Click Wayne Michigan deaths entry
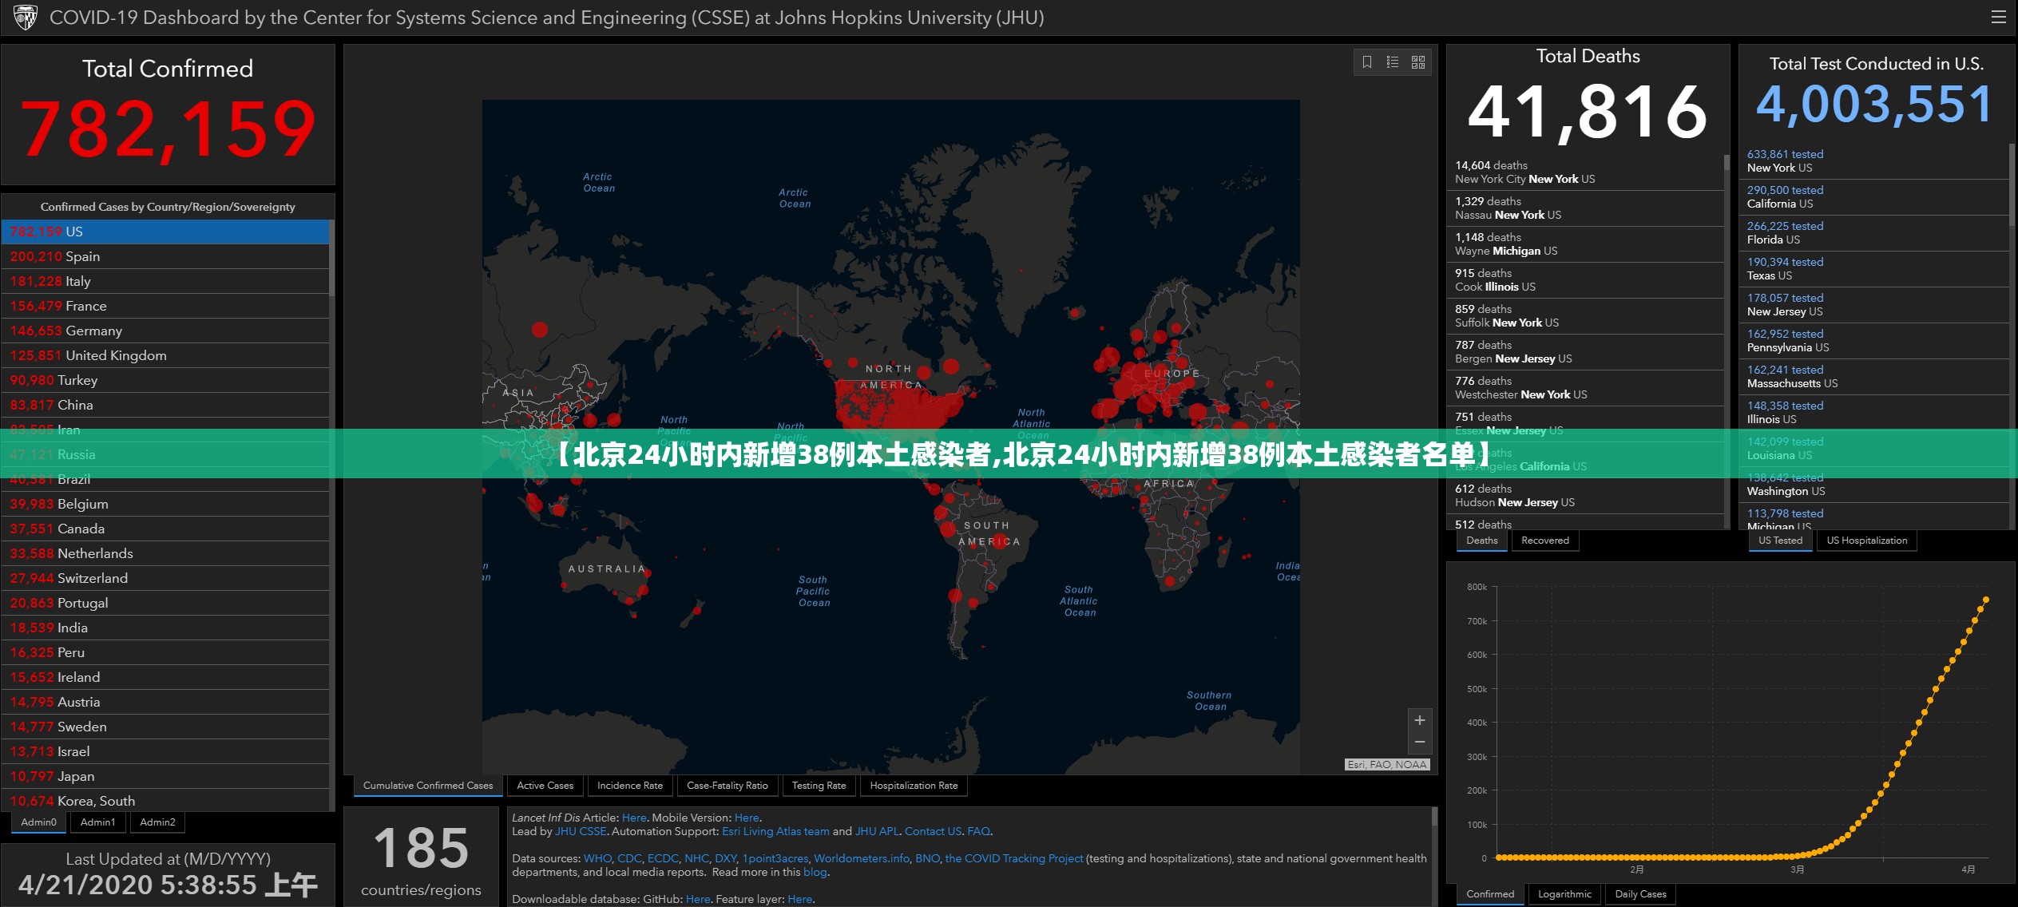 [1585, 244]
